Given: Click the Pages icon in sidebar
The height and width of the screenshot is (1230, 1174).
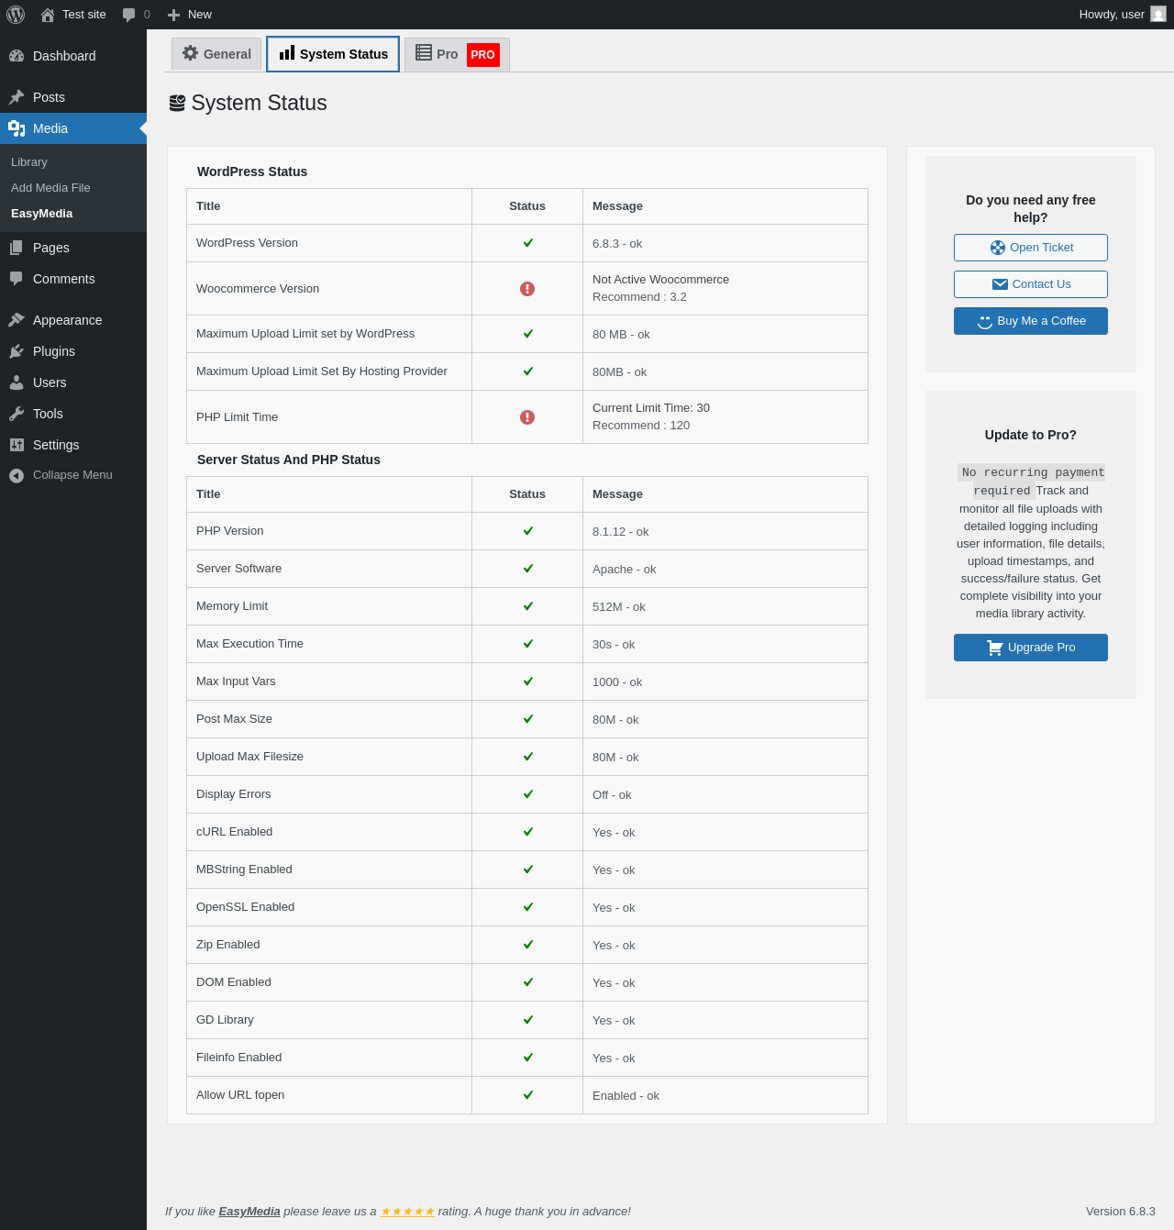Looking at the screenshot, I should pyautogui.click(x=17, y=248).
